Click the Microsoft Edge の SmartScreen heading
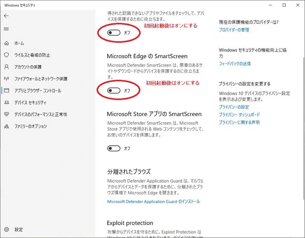Image resolution: width=305 pixels, height=238 pixels. click(147, 56)
